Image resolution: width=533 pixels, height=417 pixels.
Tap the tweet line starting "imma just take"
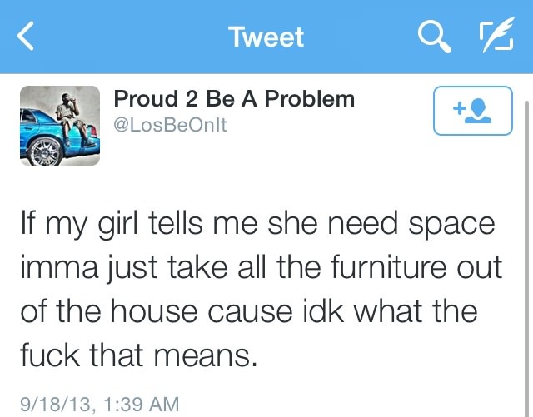[260, 270]
